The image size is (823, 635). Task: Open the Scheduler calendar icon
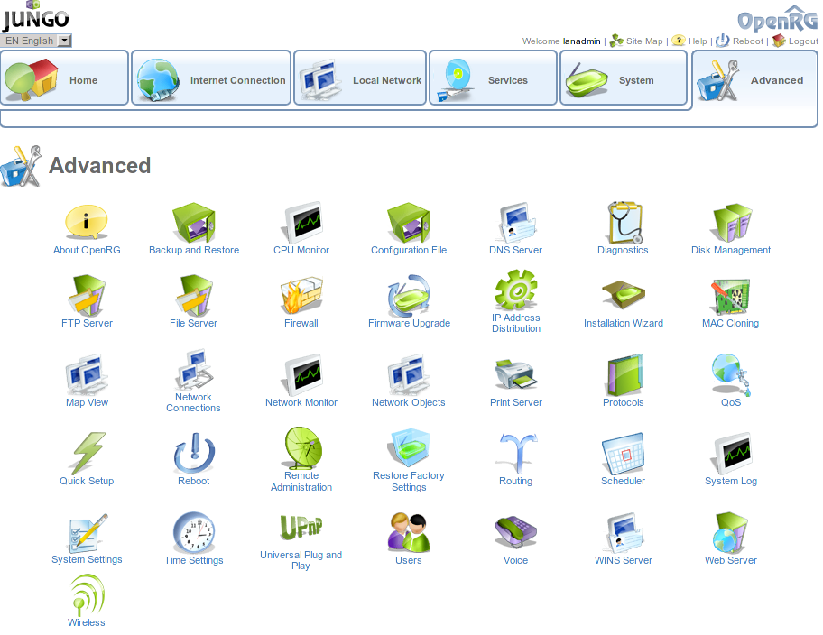[x=623, y=453]
